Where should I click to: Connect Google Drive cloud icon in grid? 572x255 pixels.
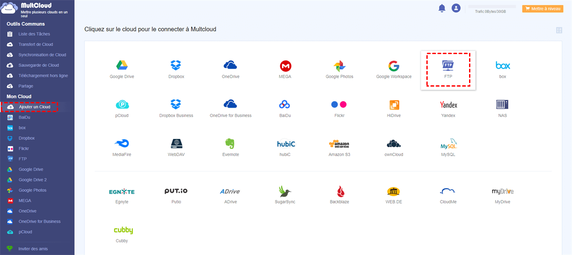coord(122,66)
